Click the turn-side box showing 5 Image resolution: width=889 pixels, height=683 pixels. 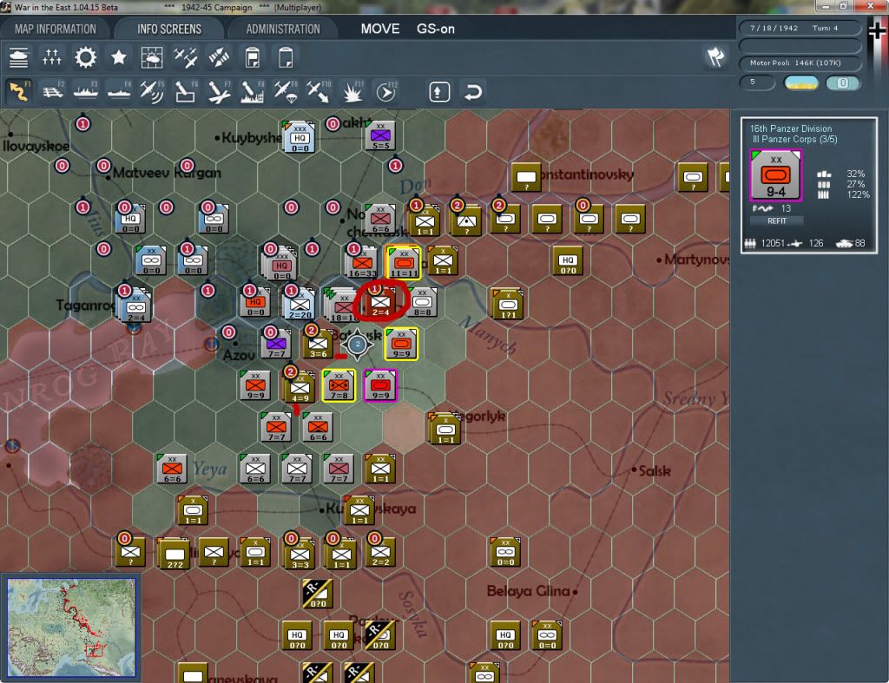[x=757, y=82]
